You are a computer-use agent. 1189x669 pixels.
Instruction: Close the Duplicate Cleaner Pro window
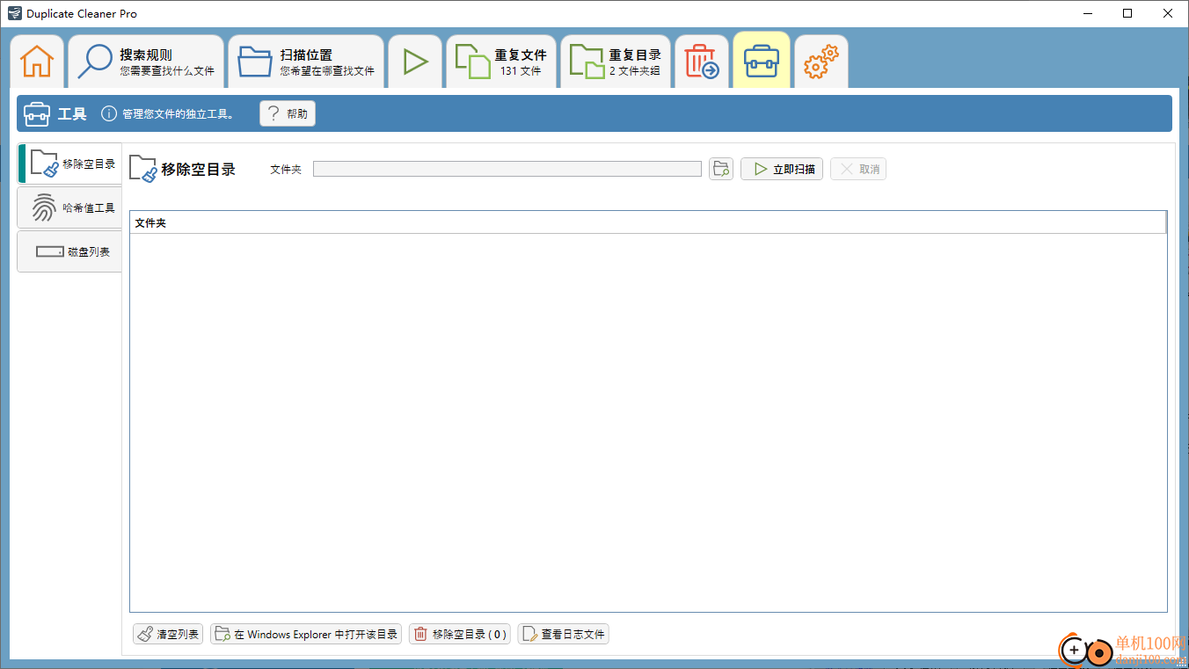click(x=1169, y=13)
